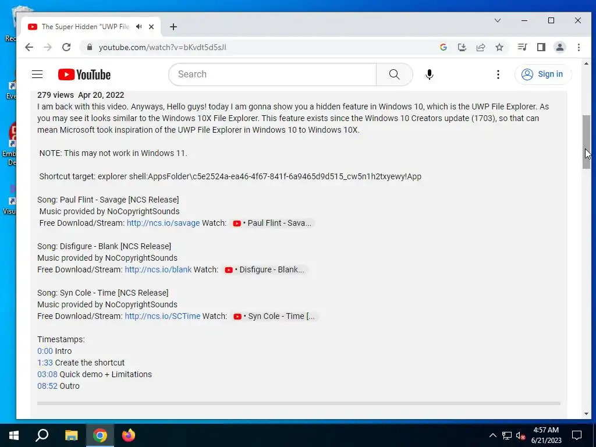Image resolution: width=596 pixels, height=447 pixels.
Task: Open the Google icon in the omnibox
Action: [443, 47]
